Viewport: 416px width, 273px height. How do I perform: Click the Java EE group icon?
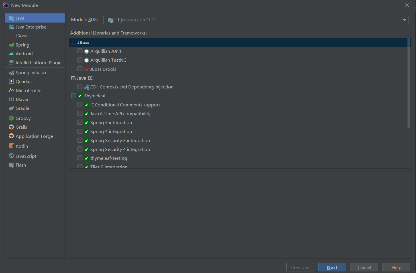coord(74,78)
